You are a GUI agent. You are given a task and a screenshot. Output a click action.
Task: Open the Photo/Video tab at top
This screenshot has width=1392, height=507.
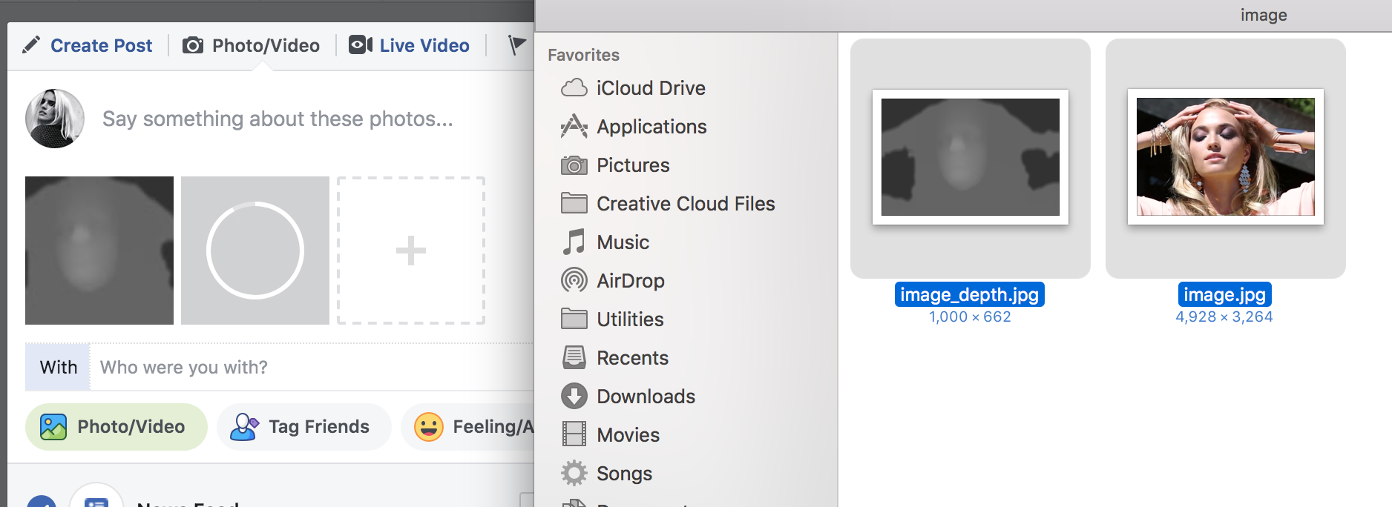tap(266, 45)
